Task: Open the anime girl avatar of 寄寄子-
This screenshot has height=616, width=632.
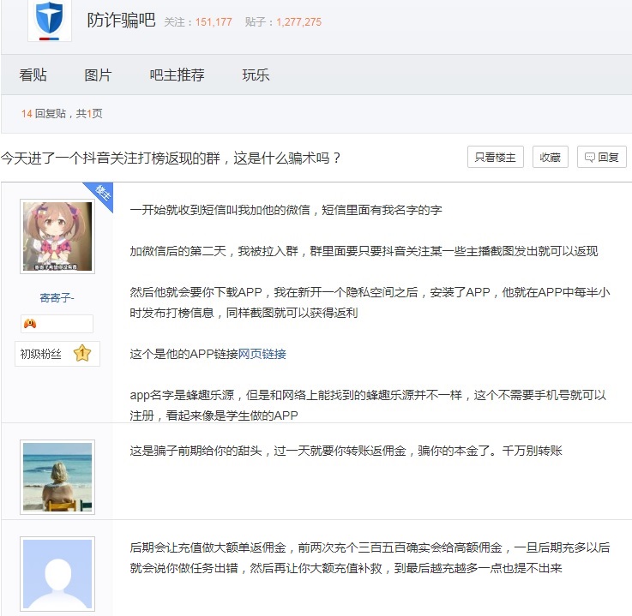Action: [x=57, y=236]
